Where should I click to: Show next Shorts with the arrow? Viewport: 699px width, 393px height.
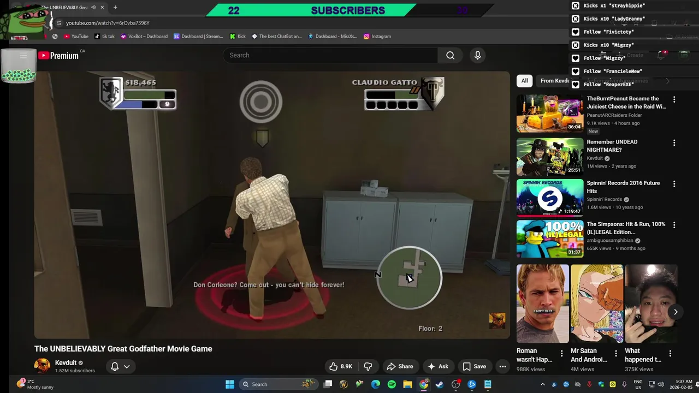(x=676, y=312)
